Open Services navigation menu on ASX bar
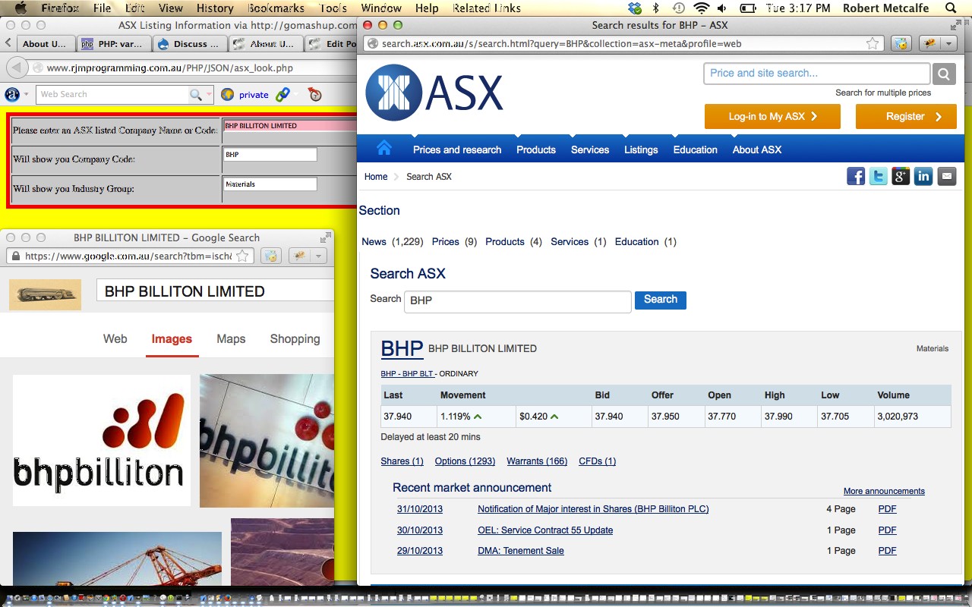The height and width of the screenshot is (607, 972). (x=590, y=149)
